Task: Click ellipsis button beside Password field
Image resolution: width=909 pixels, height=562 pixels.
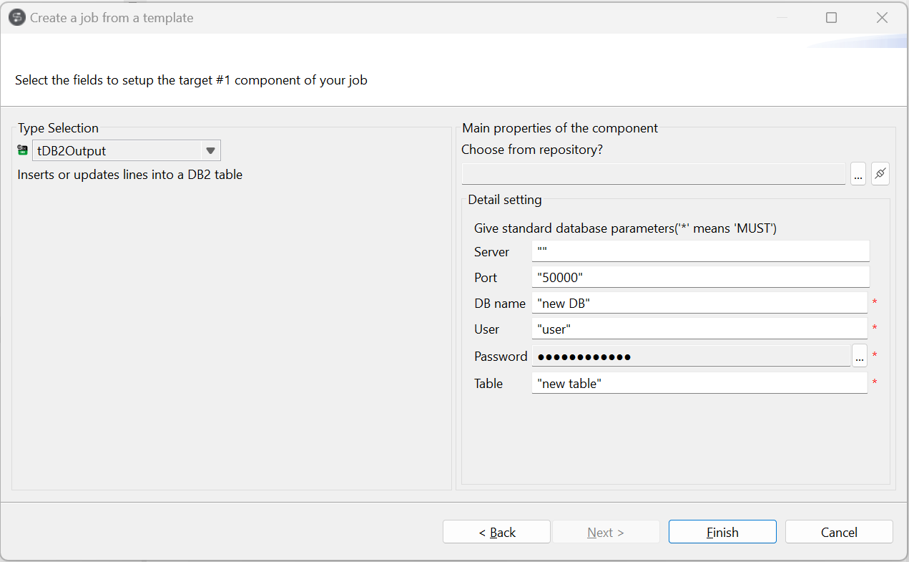Action: [x=859, y=356]
